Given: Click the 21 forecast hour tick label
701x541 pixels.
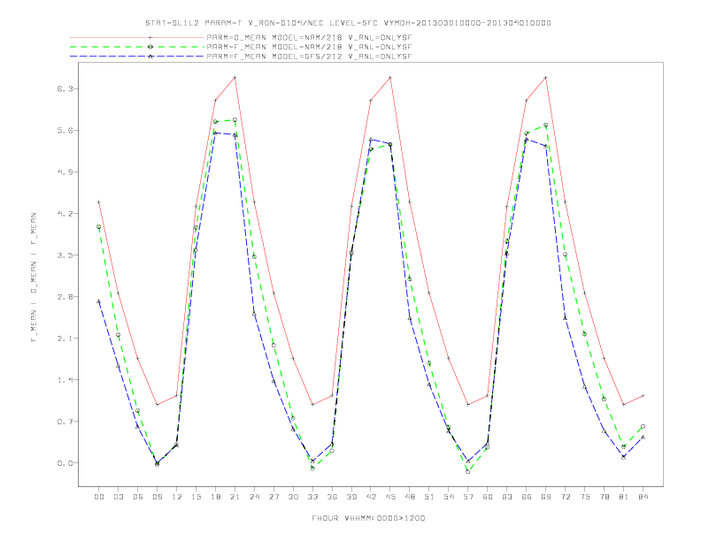Looking at the screenshot, I should tap(235, 497).
